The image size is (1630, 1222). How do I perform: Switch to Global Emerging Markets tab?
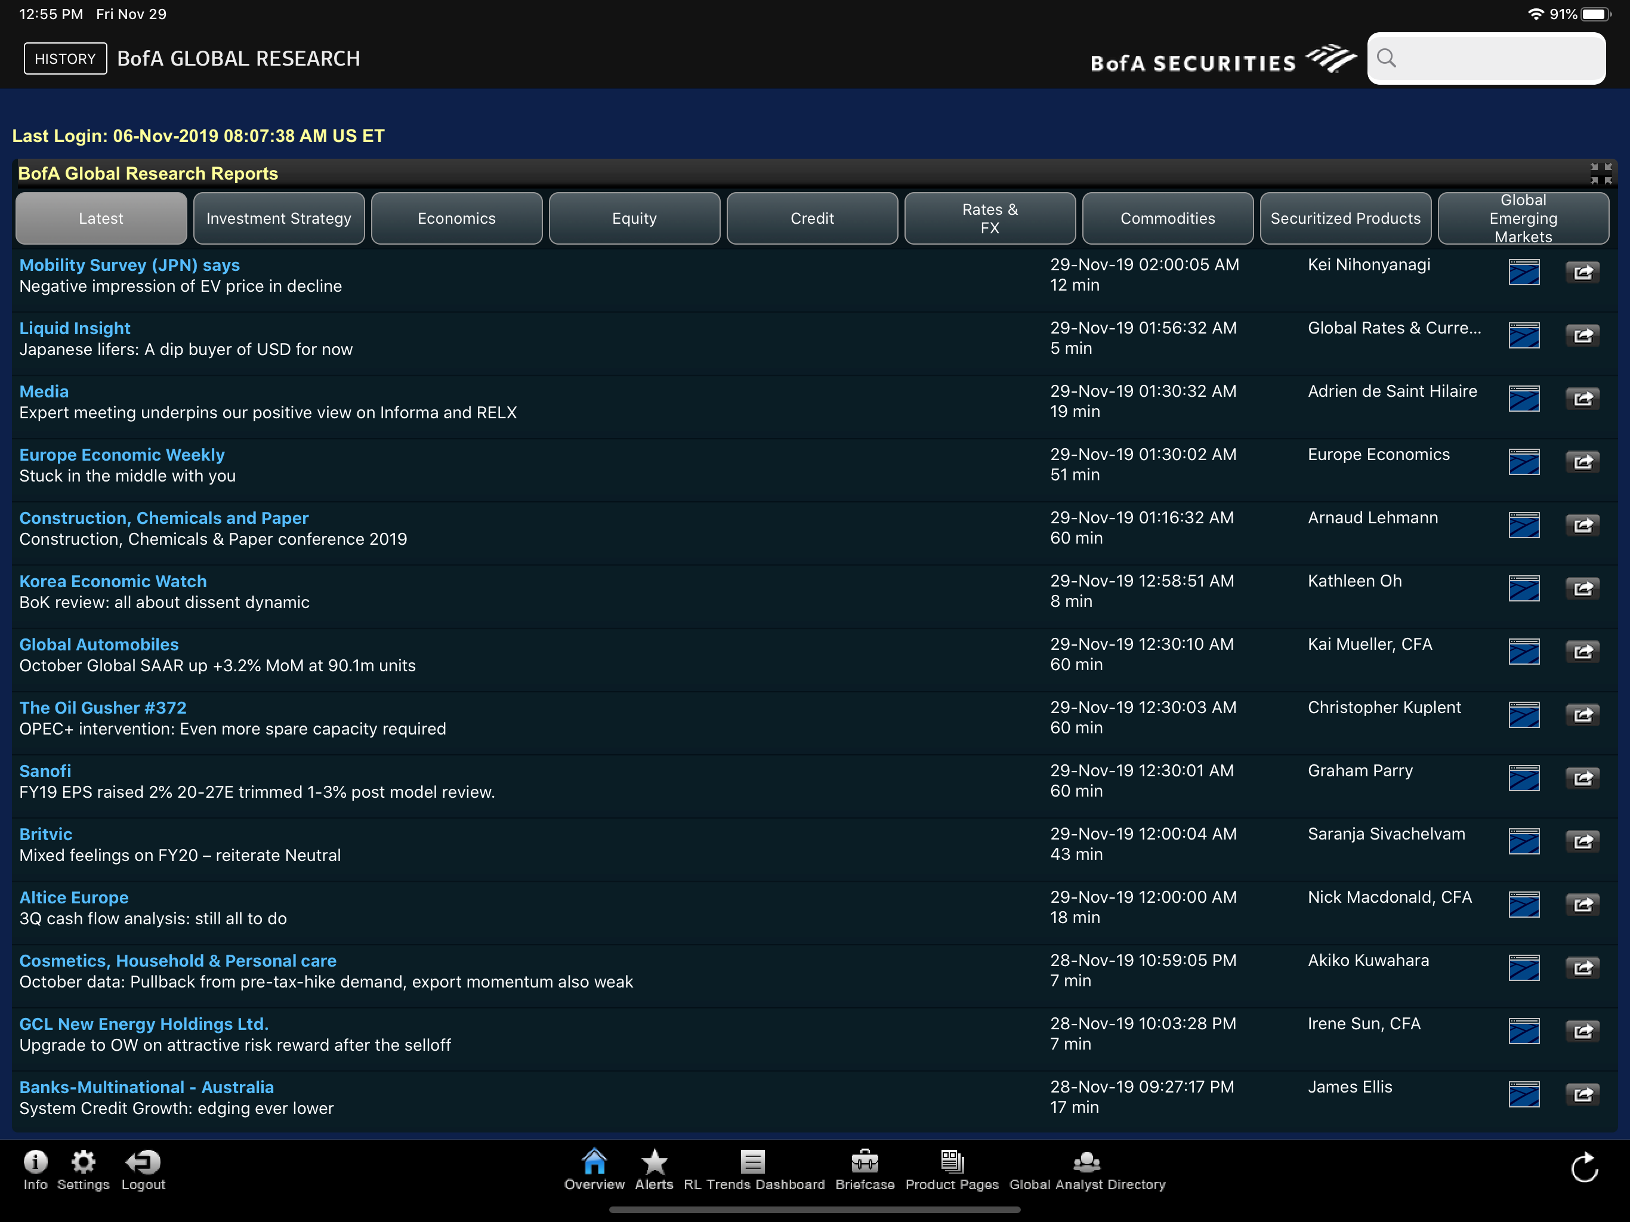coord(1523,219)
